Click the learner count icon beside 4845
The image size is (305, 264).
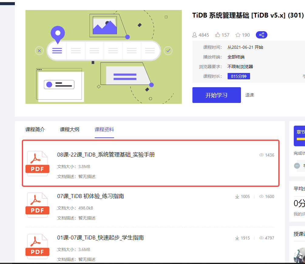[x=195, y=35]
